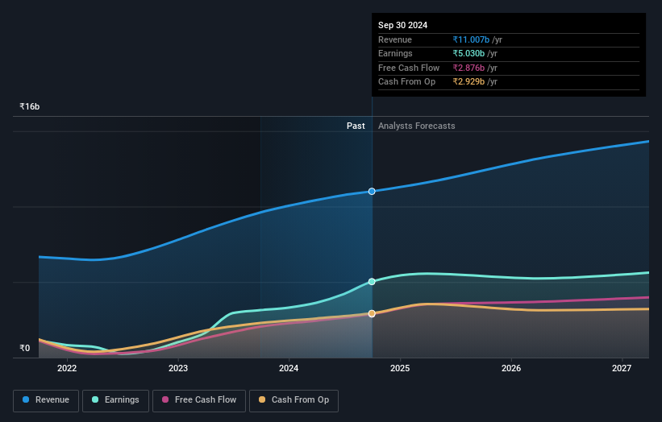This screenshot has width=662, height=422.
Task: Click the 2025 x-axis label
Action: tap(400, 368)
